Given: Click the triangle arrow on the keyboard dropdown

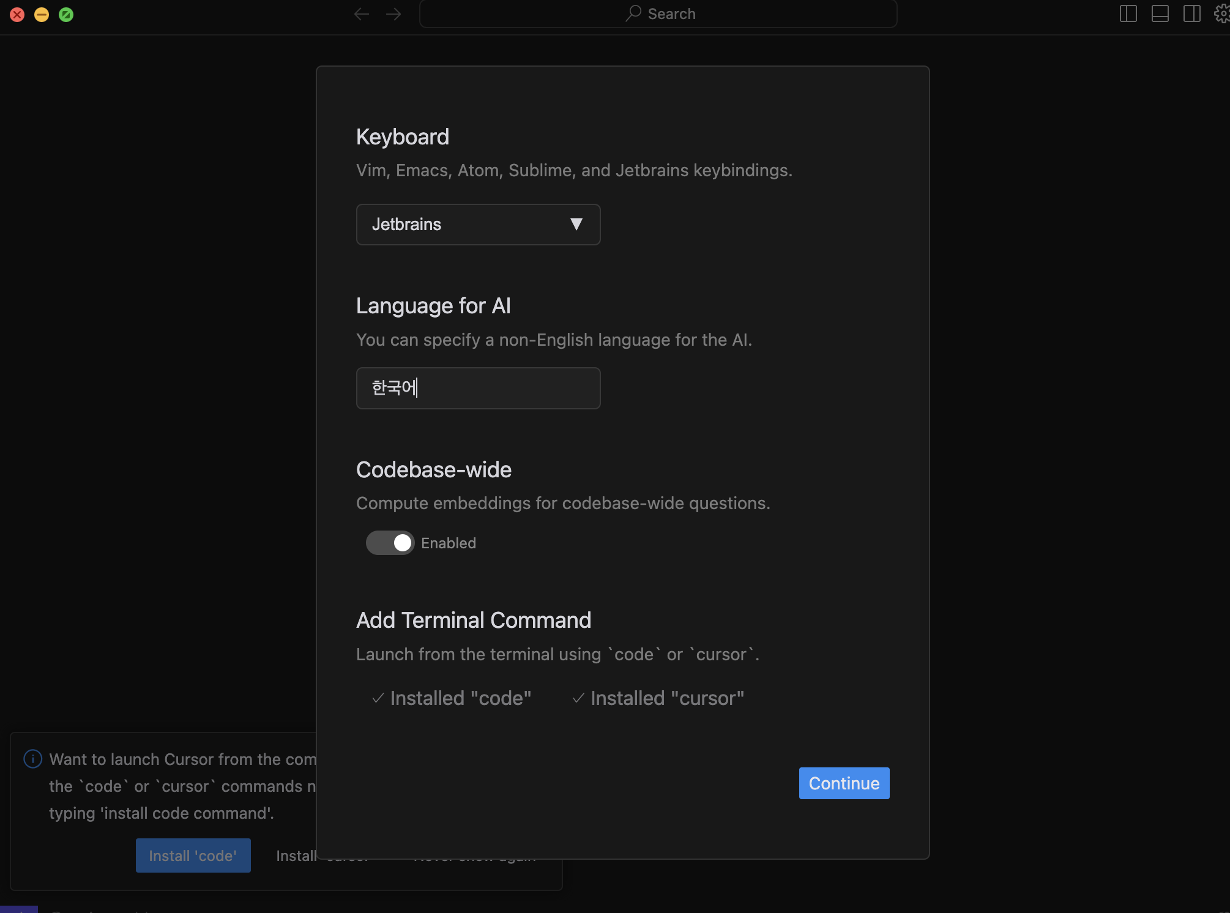Looking at the screenshot, I should 576,225.
